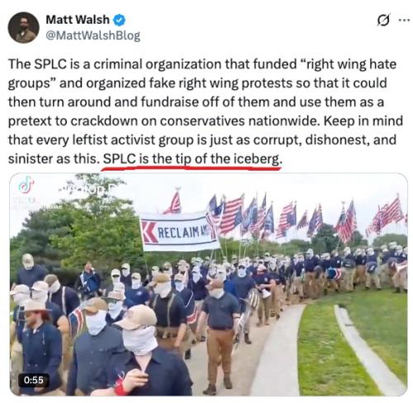Play the embedded march video

click(209, 284)
